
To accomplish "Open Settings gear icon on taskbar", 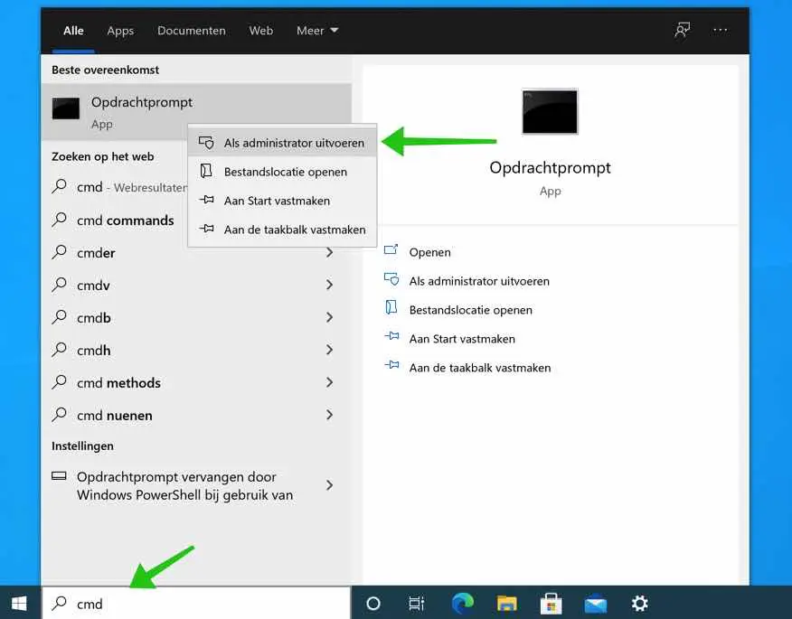I will [x=639, y=604].
